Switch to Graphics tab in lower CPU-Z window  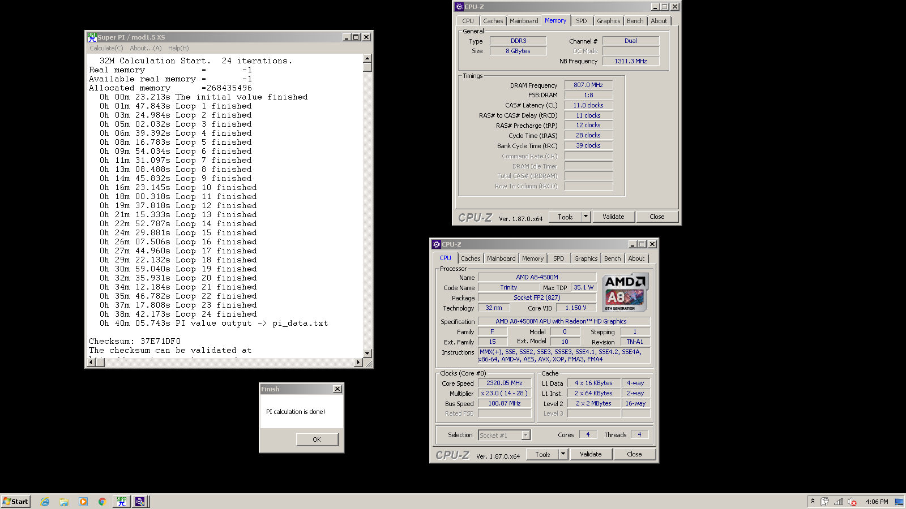[x=586, y=258]
